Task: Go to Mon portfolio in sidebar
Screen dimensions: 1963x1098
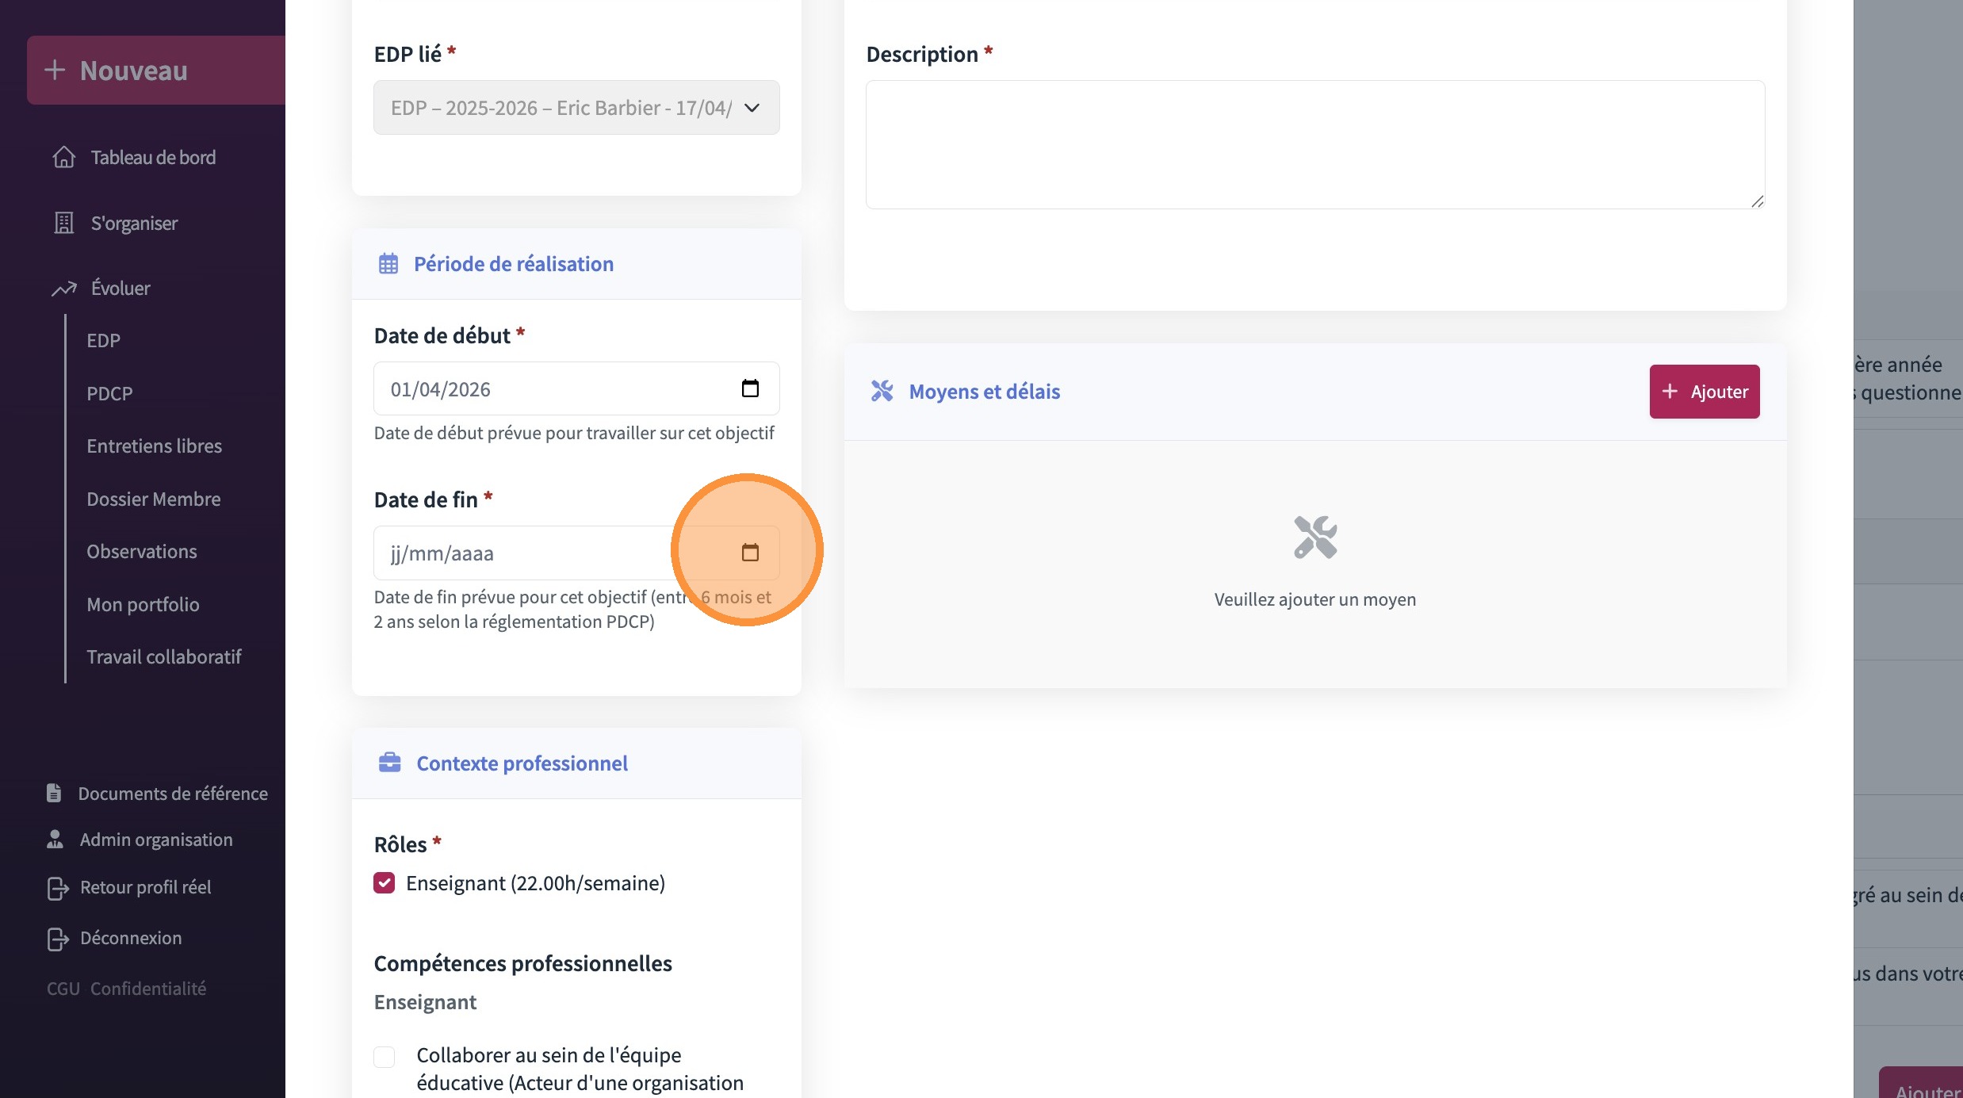Action: coord(143,605)
